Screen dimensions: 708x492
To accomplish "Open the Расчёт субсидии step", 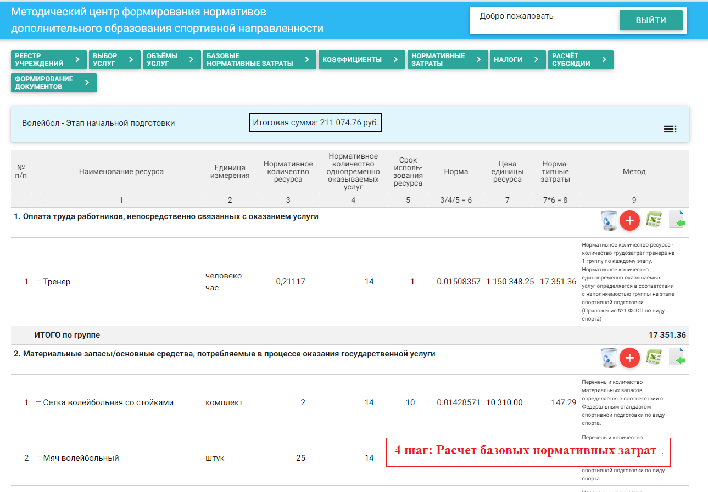I will coord(580,60).
